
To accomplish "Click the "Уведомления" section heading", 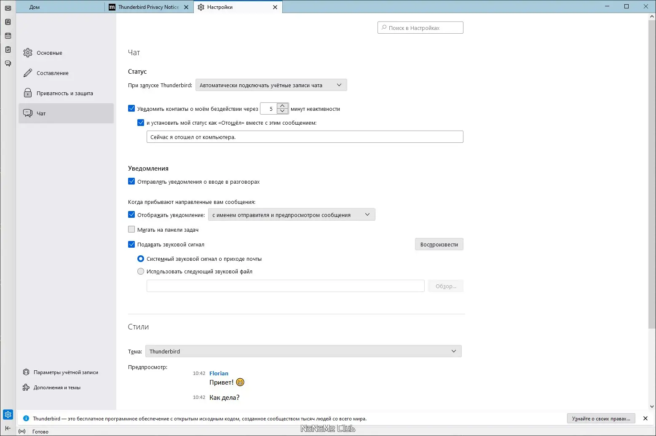I will (x=148, y=168).
